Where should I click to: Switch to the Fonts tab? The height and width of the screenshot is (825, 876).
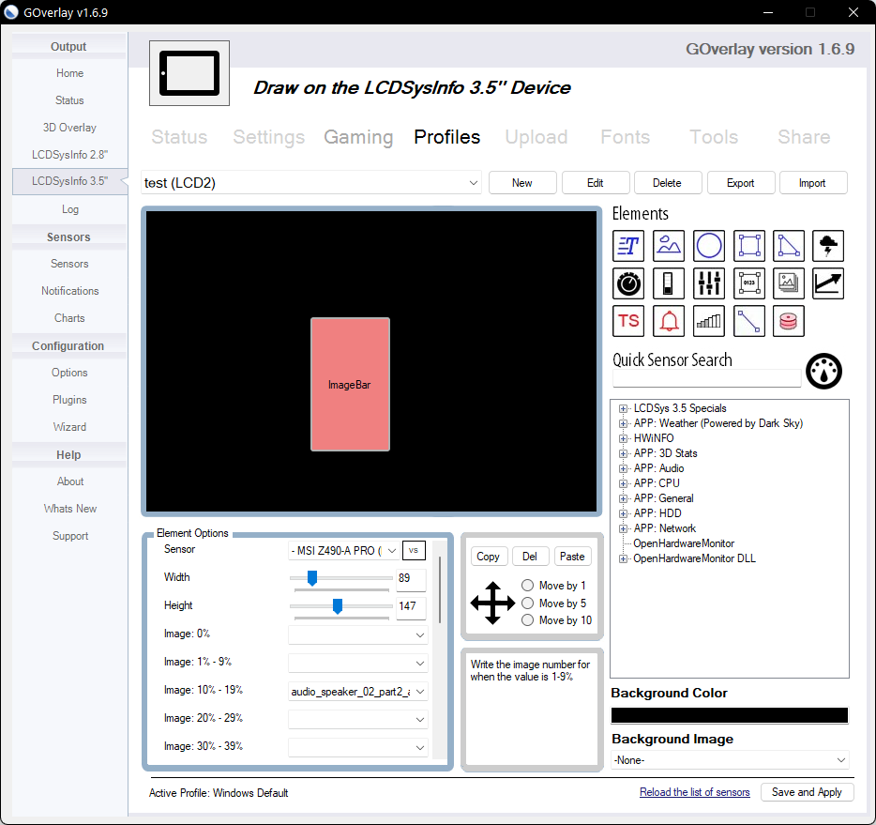626,137
